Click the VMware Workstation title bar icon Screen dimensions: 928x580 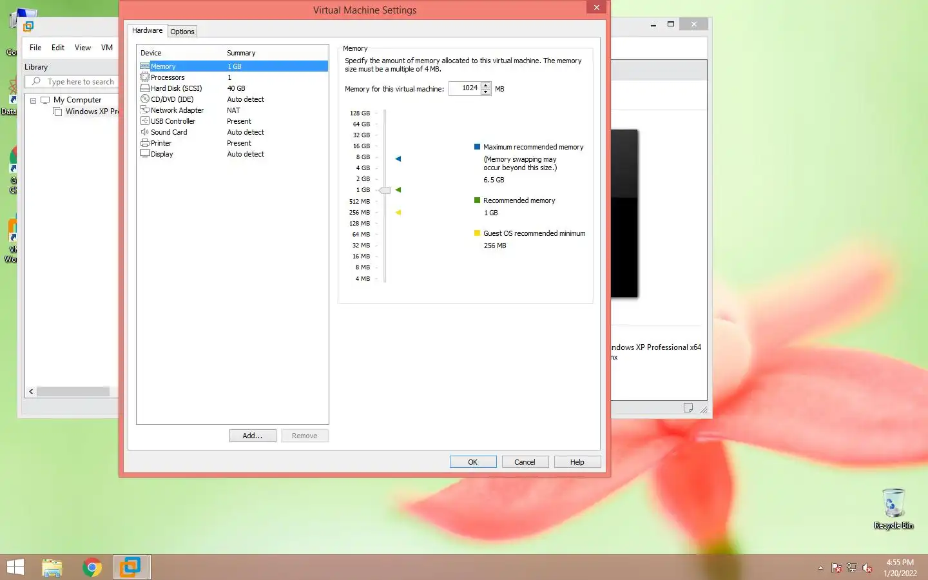click(x=28, y=26)
